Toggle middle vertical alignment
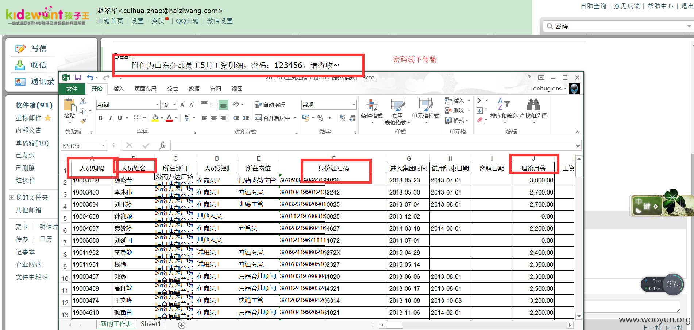 click(x=214, y=105)
